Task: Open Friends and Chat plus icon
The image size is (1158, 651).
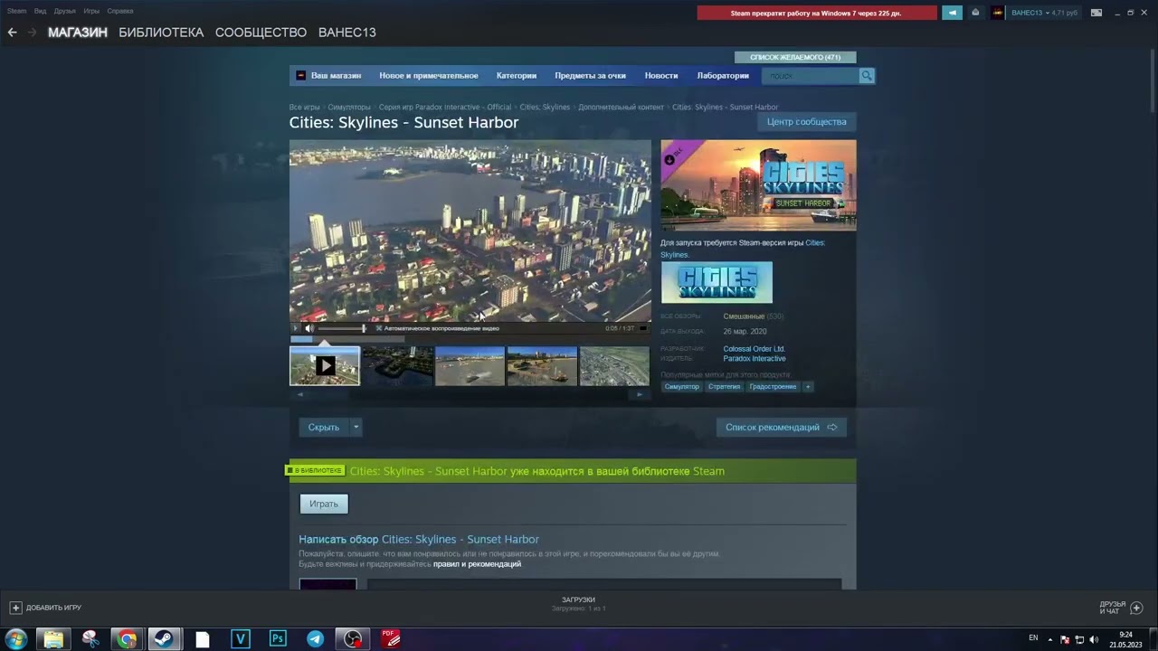Action: [1137, 608]
